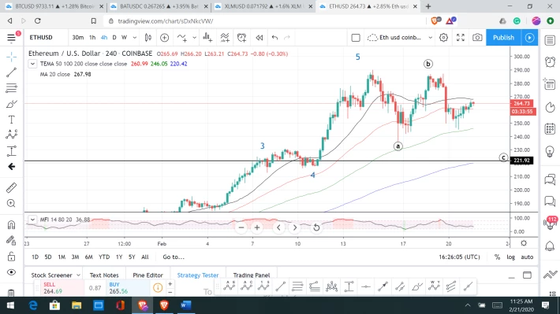This screenshot has height=314, width=560.
Task: Open the TradingView hamburger menu
Action: coord(11,37)
